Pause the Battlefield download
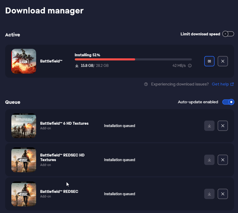The image size is (238, 213). click(209, 61)
